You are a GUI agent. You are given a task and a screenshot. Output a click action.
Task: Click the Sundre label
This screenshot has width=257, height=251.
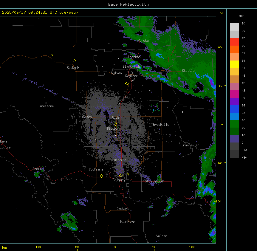[87, 117]
